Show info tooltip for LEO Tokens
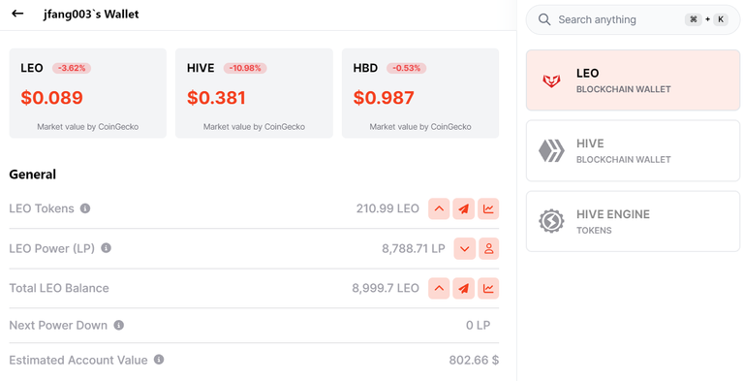744x381 pixels. pos(85,208)
